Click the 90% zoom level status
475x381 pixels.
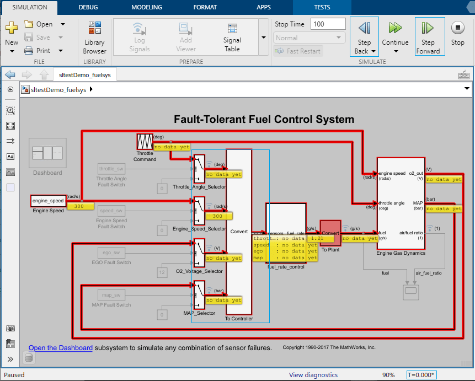click(x=388, y=374)
